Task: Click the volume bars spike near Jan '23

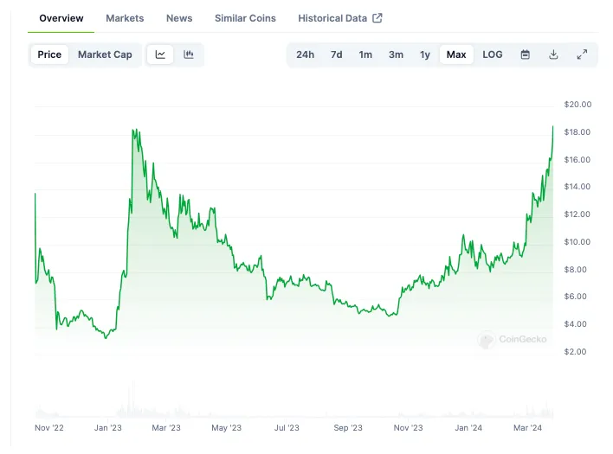Action: [132, 398]
